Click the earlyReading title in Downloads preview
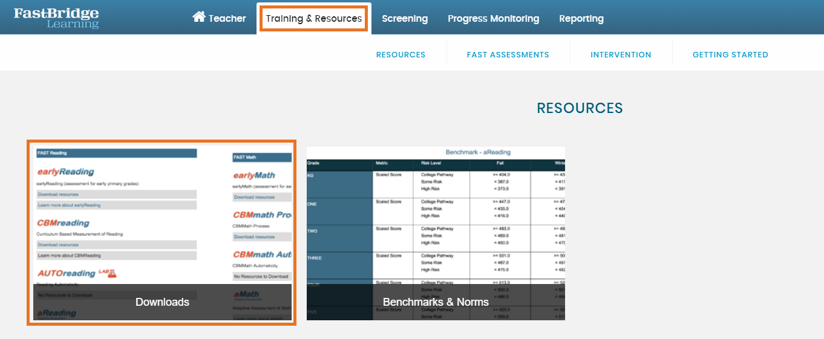The height and width of the screenshot is (339, 824). coord(65,172)
